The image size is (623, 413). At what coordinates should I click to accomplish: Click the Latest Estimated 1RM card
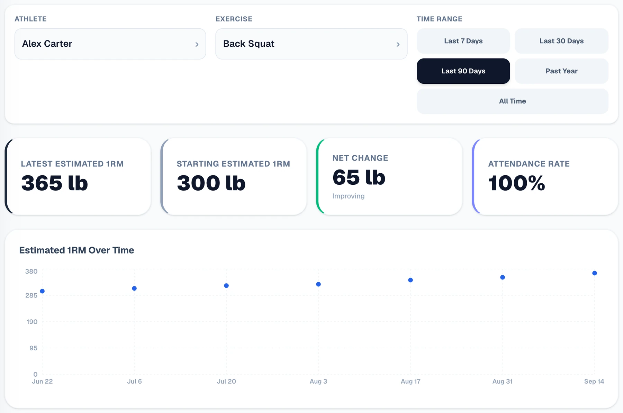(78, 176)
